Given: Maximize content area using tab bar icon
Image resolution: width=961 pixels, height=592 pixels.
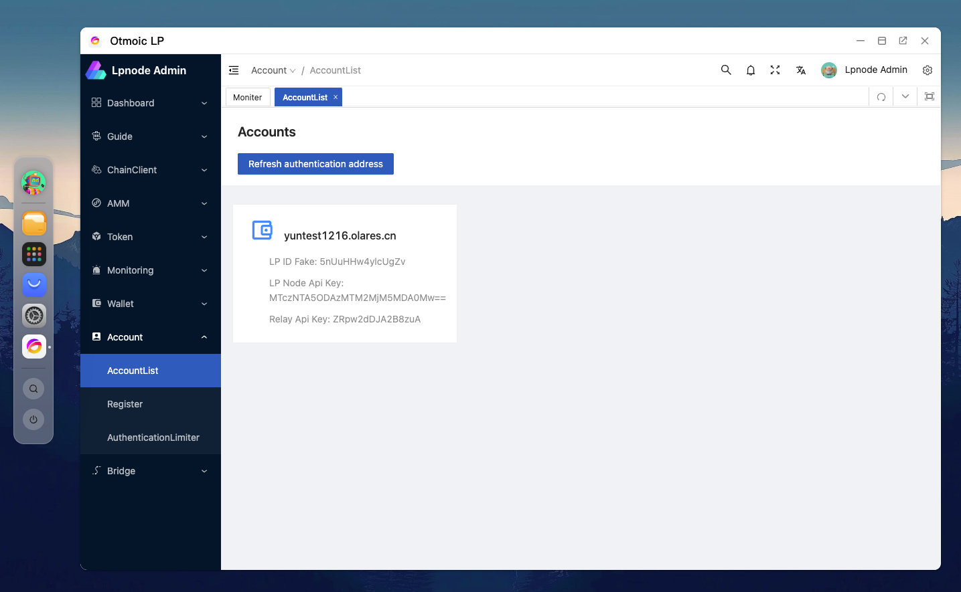Looking at the screenshot, I should click(x=930, y=97).
